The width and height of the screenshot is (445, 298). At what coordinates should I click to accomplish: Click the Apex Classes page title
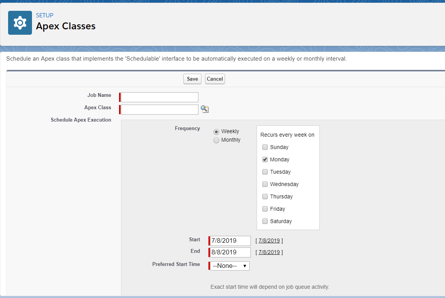click(x=65, y=26)
